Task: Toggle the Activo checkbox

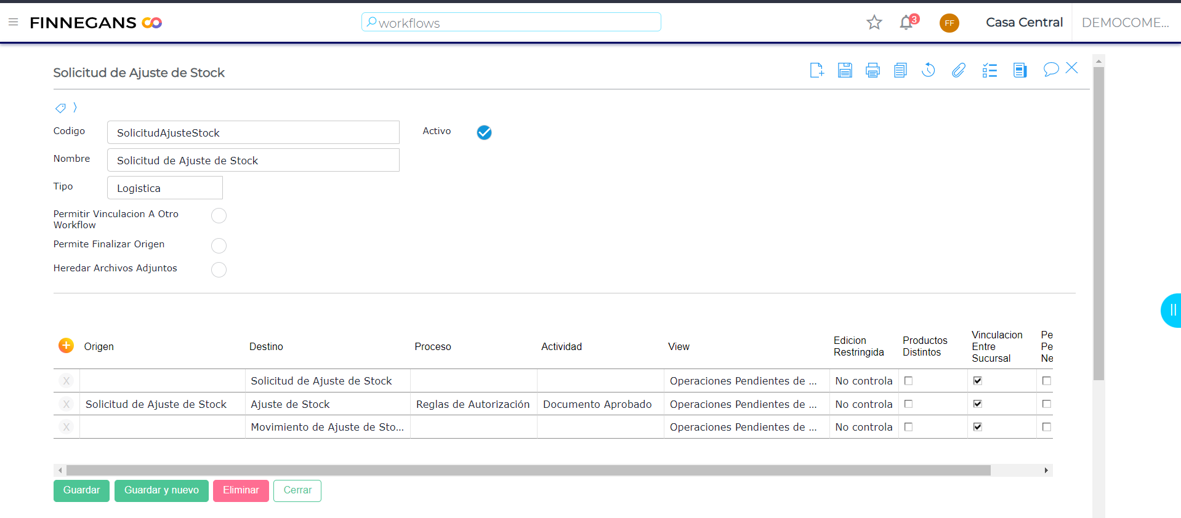Action: [484, 132]
